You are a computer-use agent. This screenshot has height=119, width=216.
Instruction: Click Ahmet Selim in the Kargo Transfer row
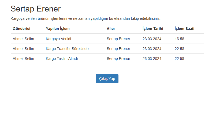[23, 49]
